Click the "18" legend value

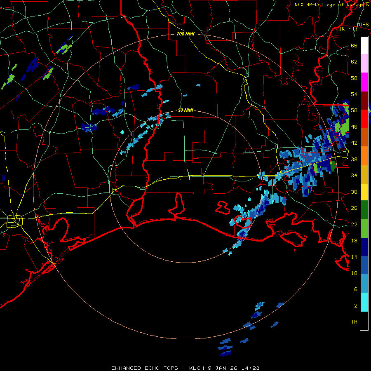(354, 241)
